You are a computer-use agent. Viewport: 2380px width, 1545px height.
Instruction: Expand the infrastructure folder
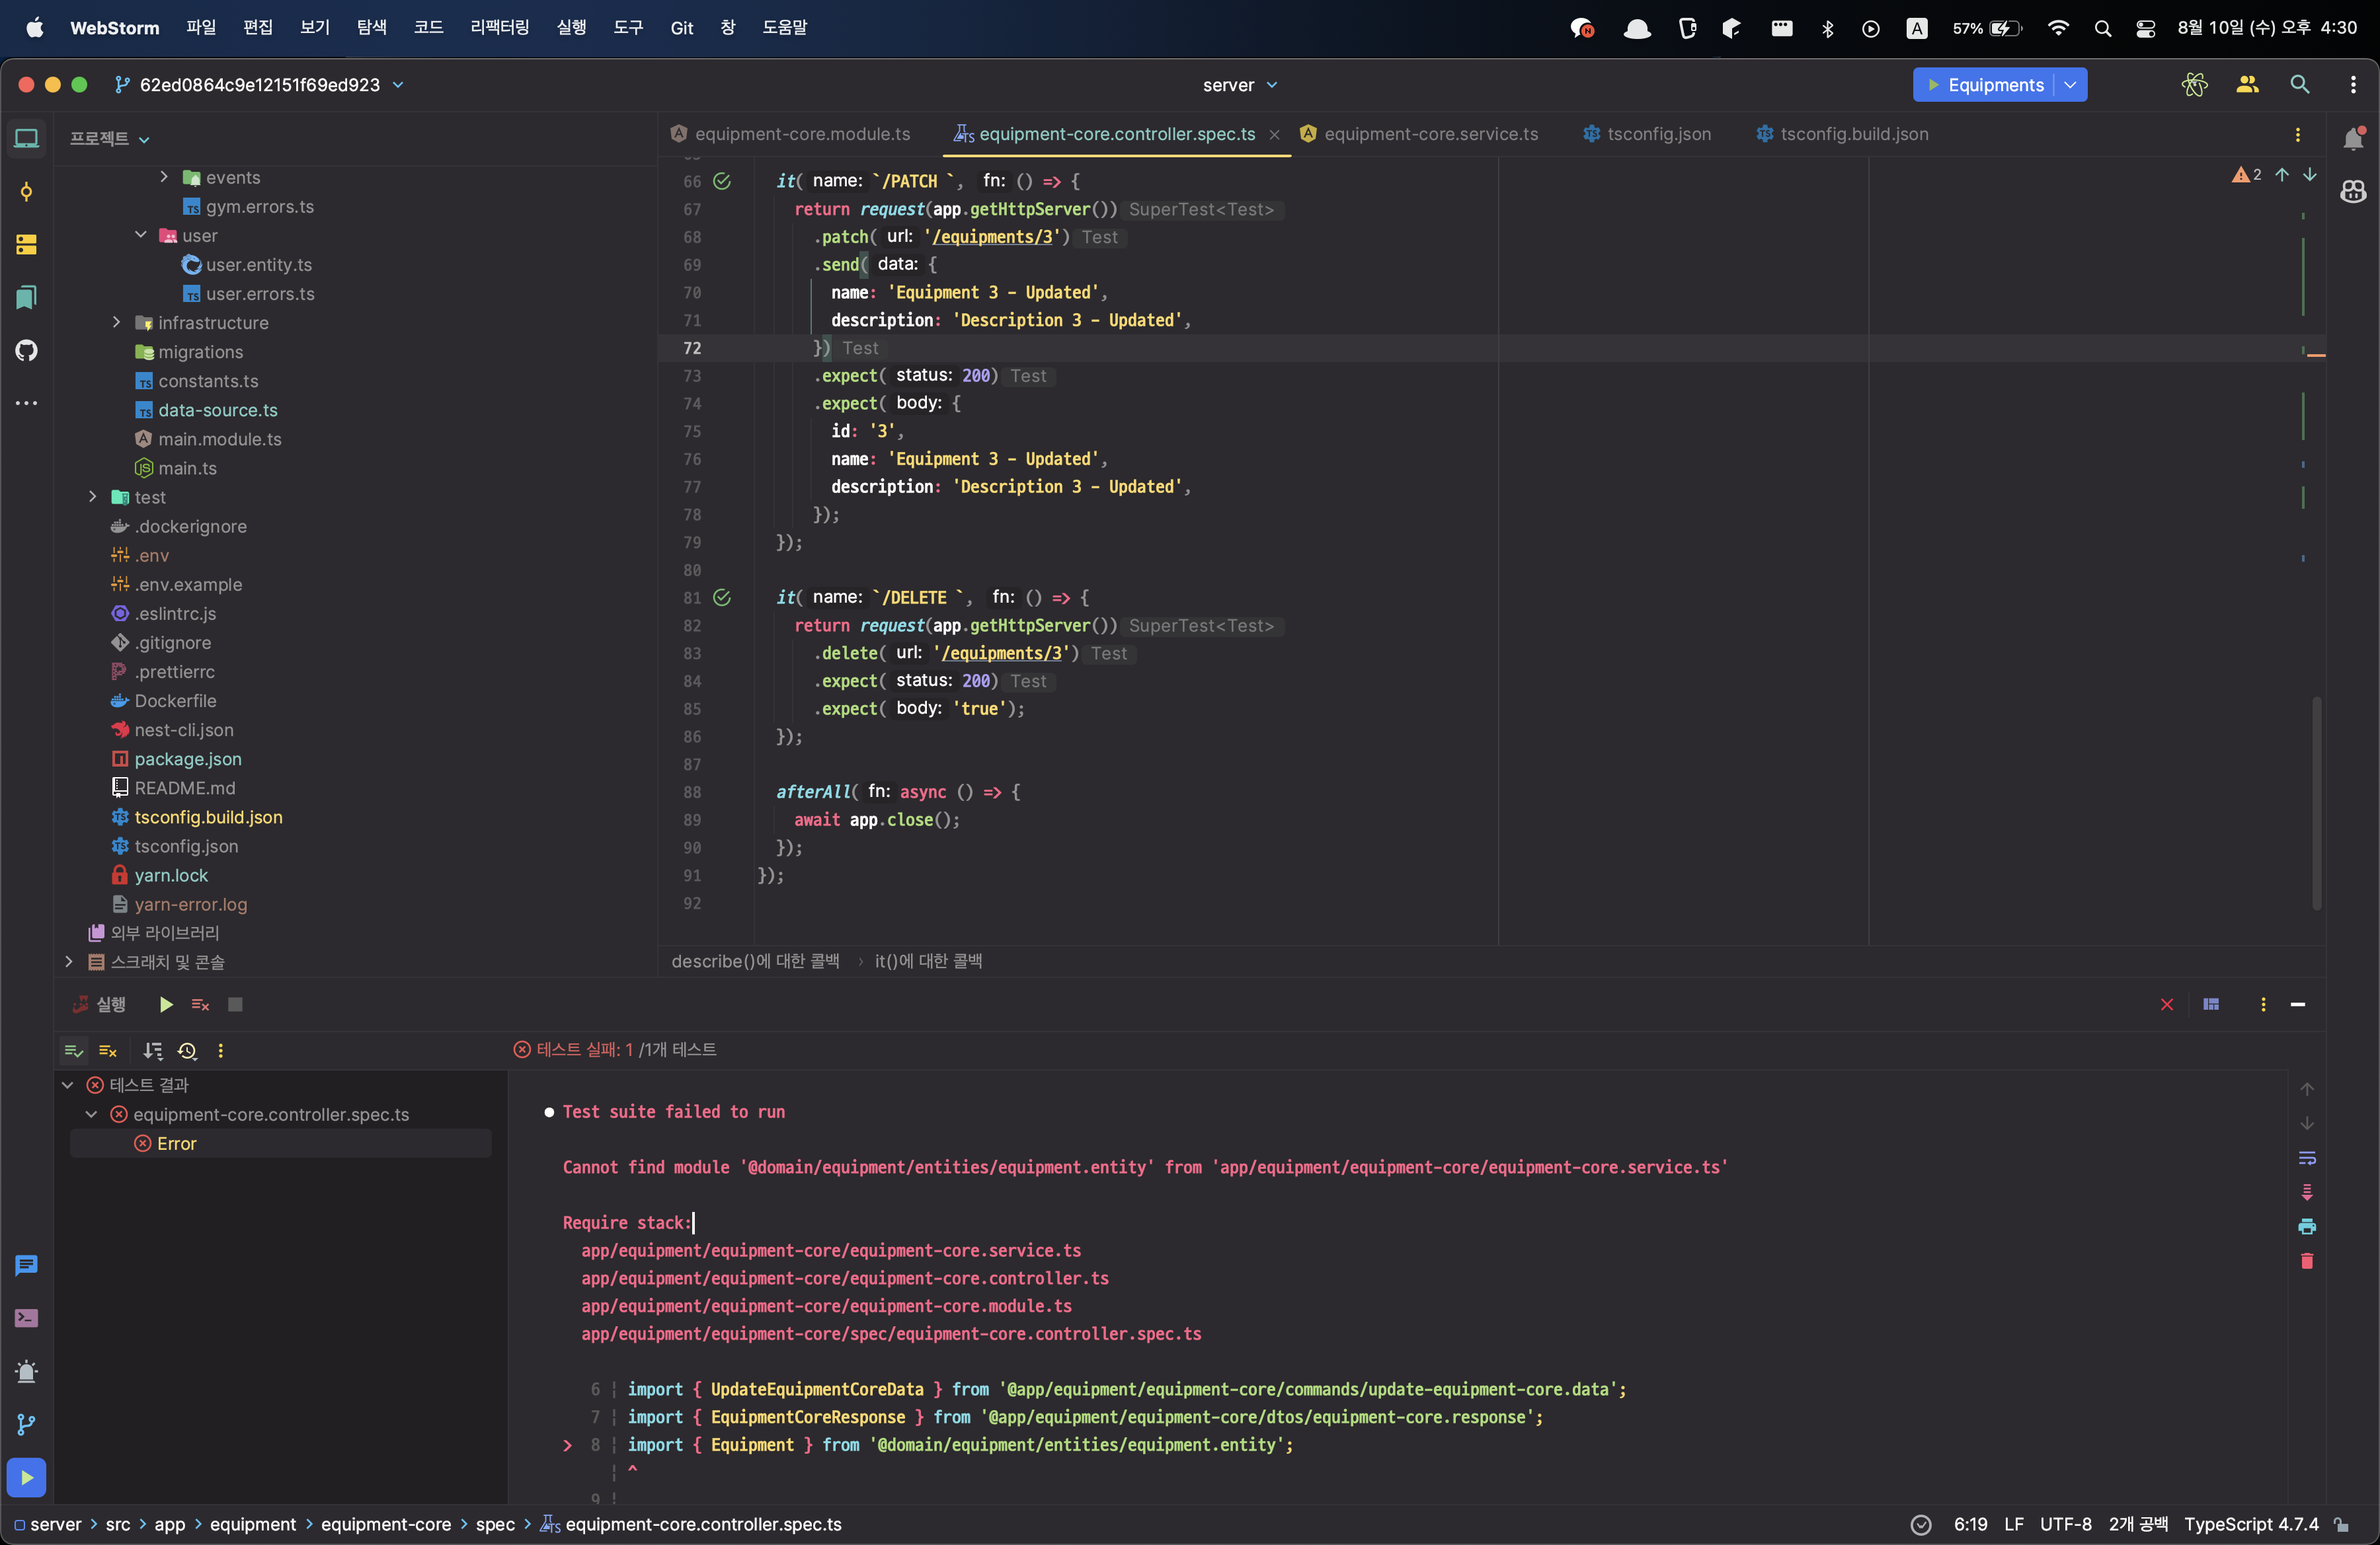pos(116,322)
